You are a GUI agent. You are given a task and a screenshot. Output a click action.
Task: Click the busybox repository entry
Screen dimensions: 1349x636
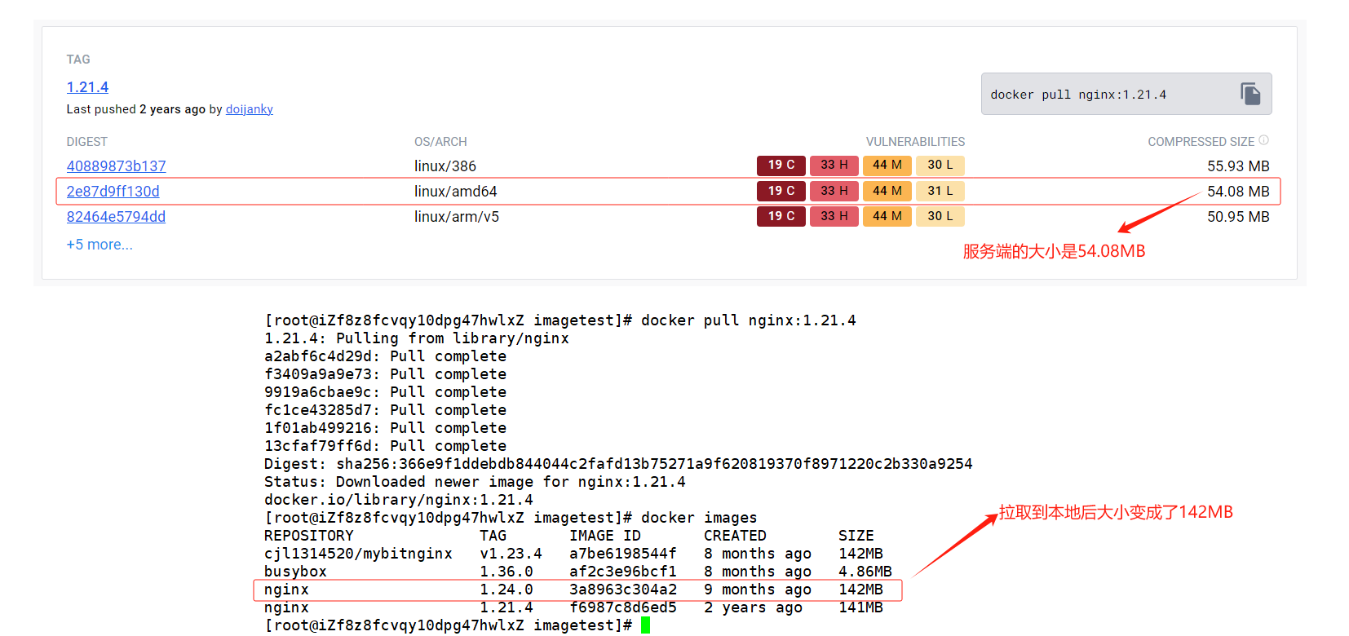[x=295, y=572]
